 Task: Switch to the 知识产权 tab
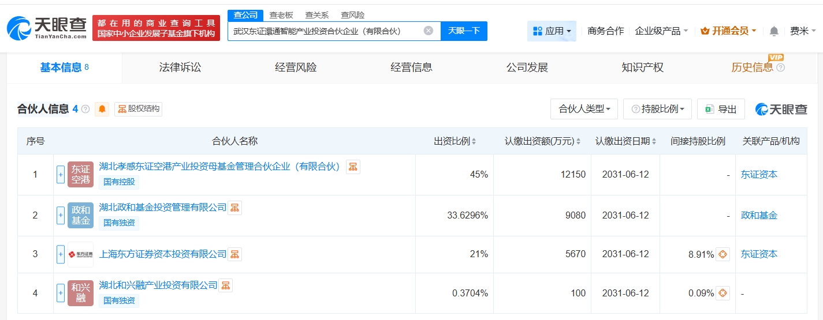[642, 67]
